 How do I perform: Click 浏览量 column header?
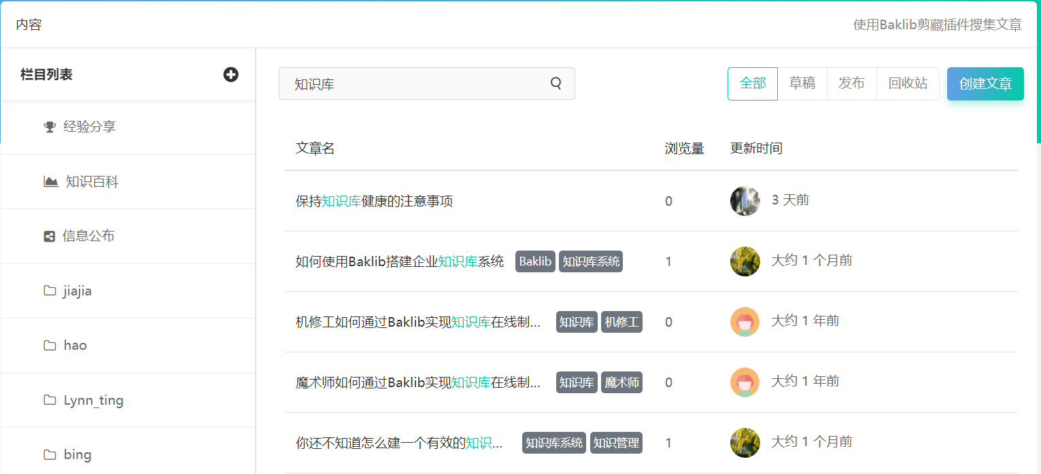[x=684, y=148]
